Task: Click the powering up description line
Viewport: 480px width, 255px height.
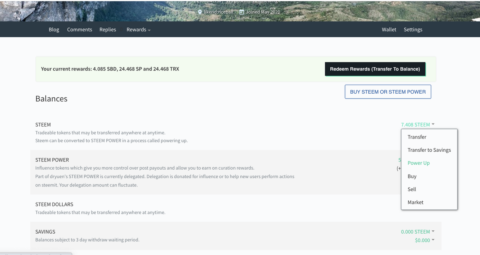Action: [111, 141]
